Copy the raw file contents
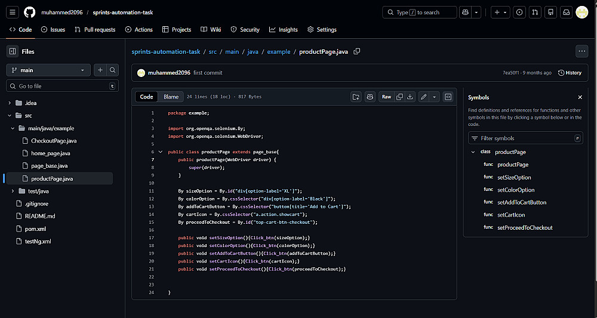Viewport: 597px width, 318px height. click(400, 97)
